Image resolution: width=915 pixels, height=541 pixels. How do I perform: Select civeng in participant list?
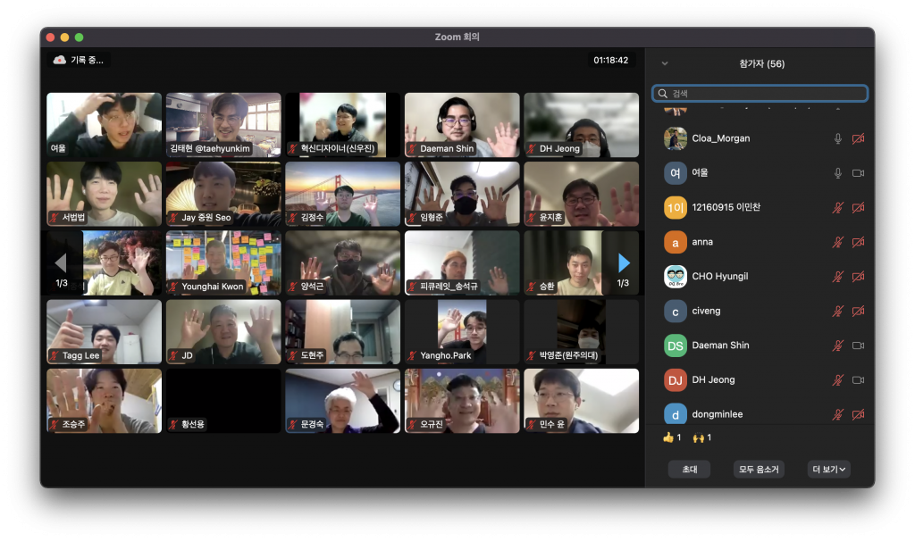click(760, 311)
